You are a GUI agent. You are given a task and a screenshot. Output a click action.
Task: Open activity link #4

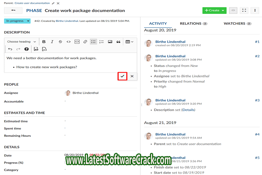point(257,134)
